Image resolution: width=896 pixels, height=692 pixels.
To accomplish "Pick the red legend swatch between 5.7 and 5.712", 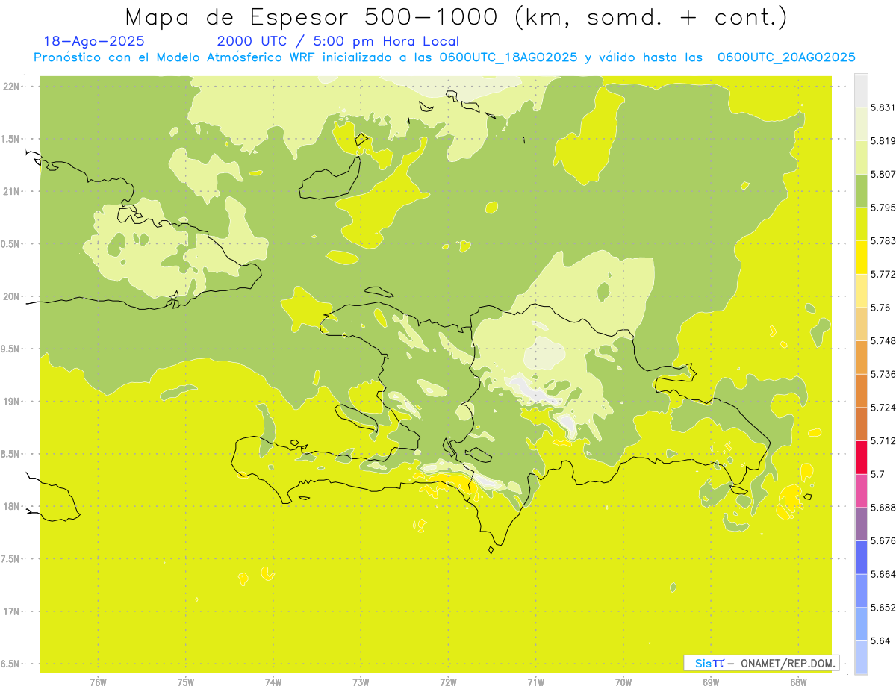I will [x=861, y=458].
